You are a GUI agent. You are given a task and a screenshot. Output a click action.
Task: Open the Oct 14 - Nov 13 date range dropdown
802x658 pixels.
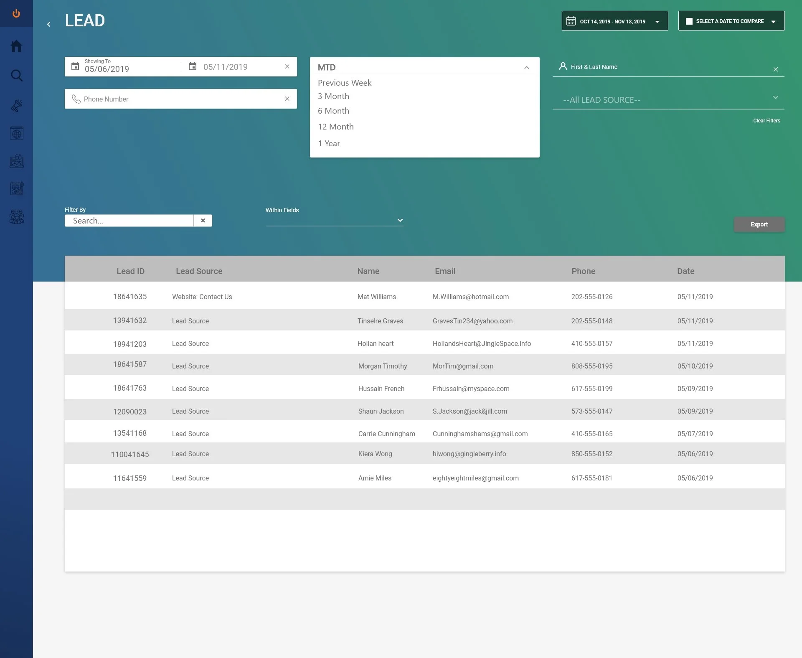point(614,21)
